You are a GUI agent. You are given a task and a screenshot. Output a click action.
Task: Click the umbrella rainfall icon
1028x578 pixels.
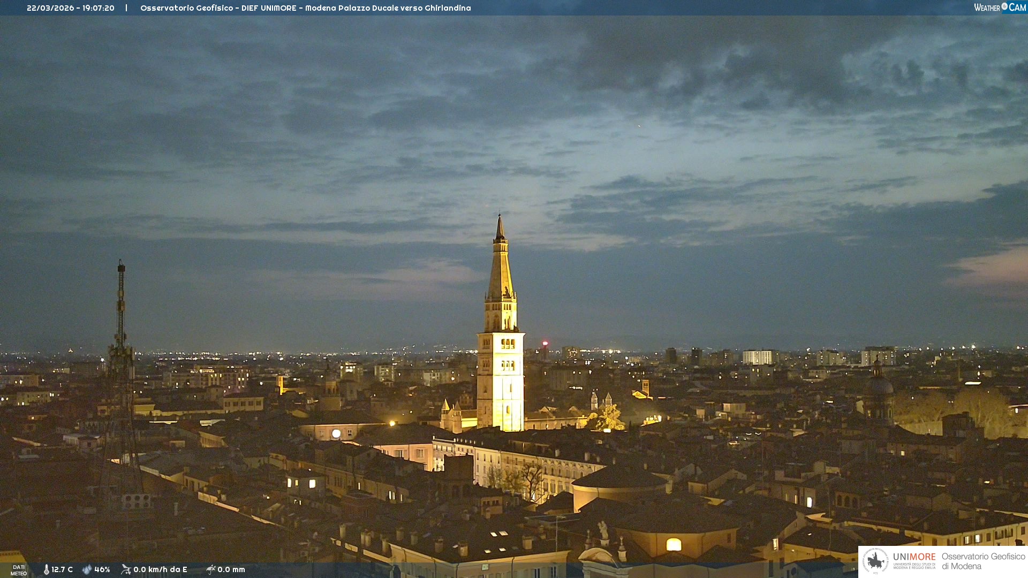210,569
